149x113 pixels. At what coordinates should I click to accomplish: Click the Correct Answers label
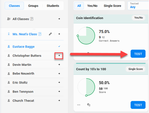pos(109,41)
